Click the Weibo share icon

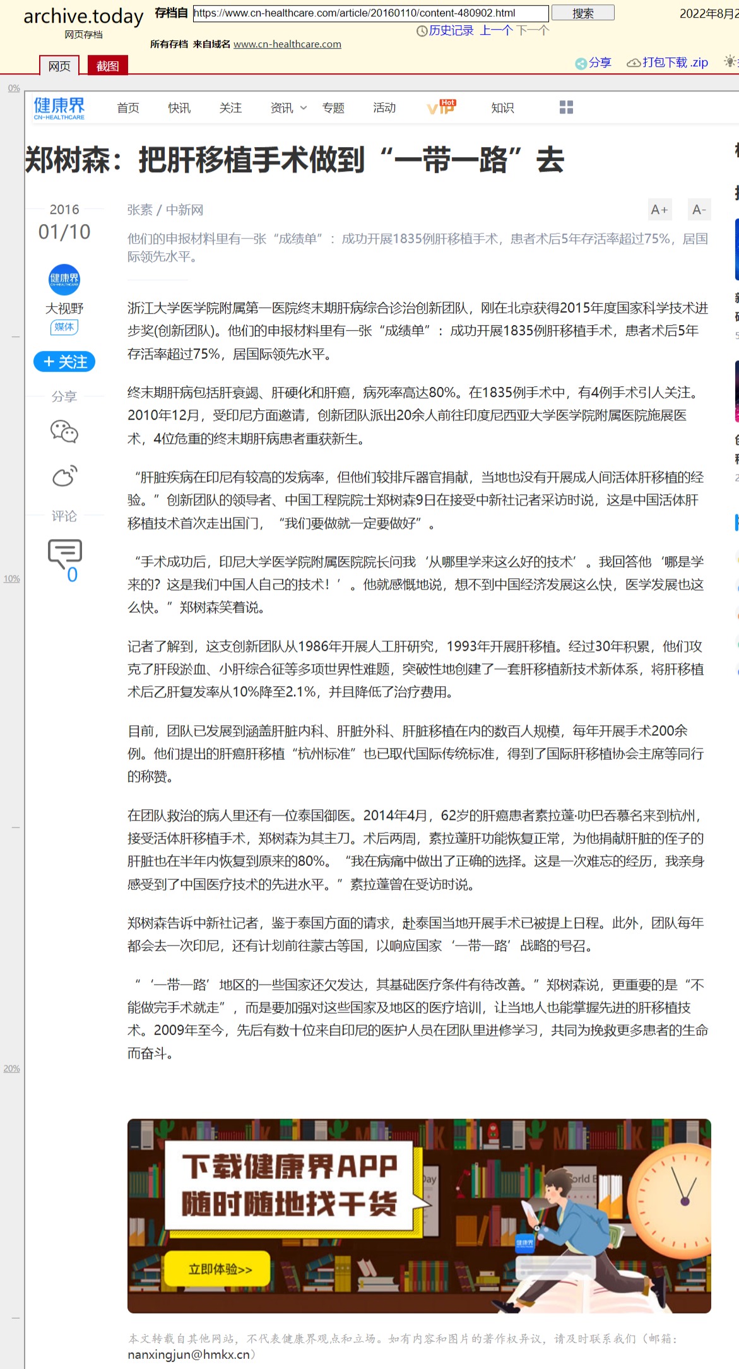tap(64, 476)
